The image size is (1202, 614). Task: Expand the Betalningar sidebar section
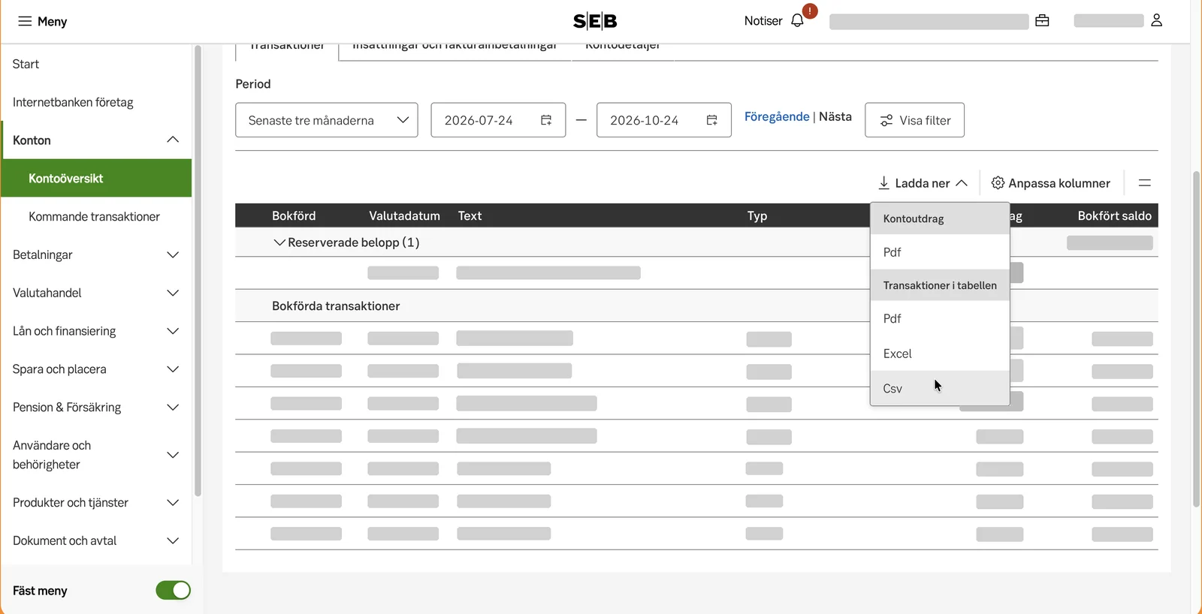tap(173, 255)
